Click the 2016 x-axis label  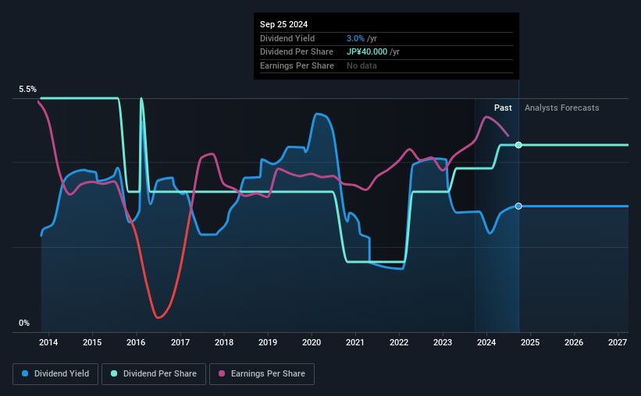tap(136, 342)
